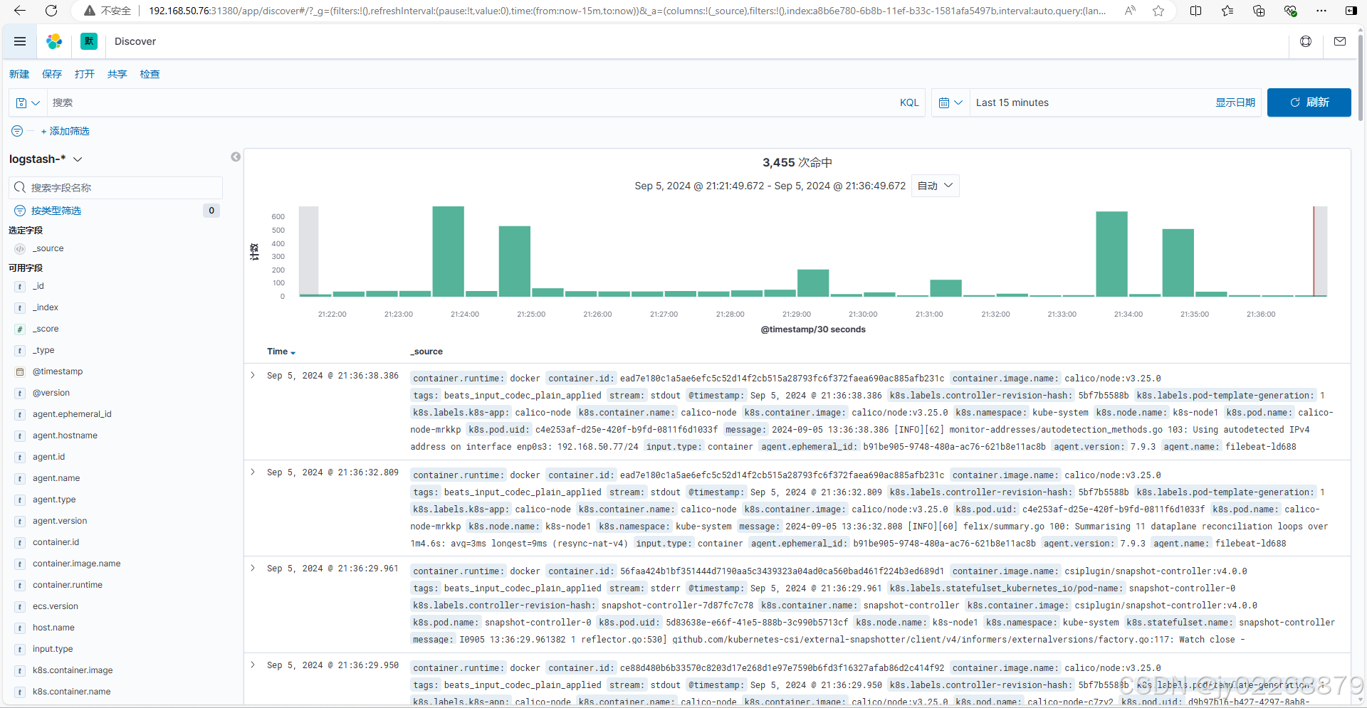Open the newsfeed mail icon

(1340, 41)
